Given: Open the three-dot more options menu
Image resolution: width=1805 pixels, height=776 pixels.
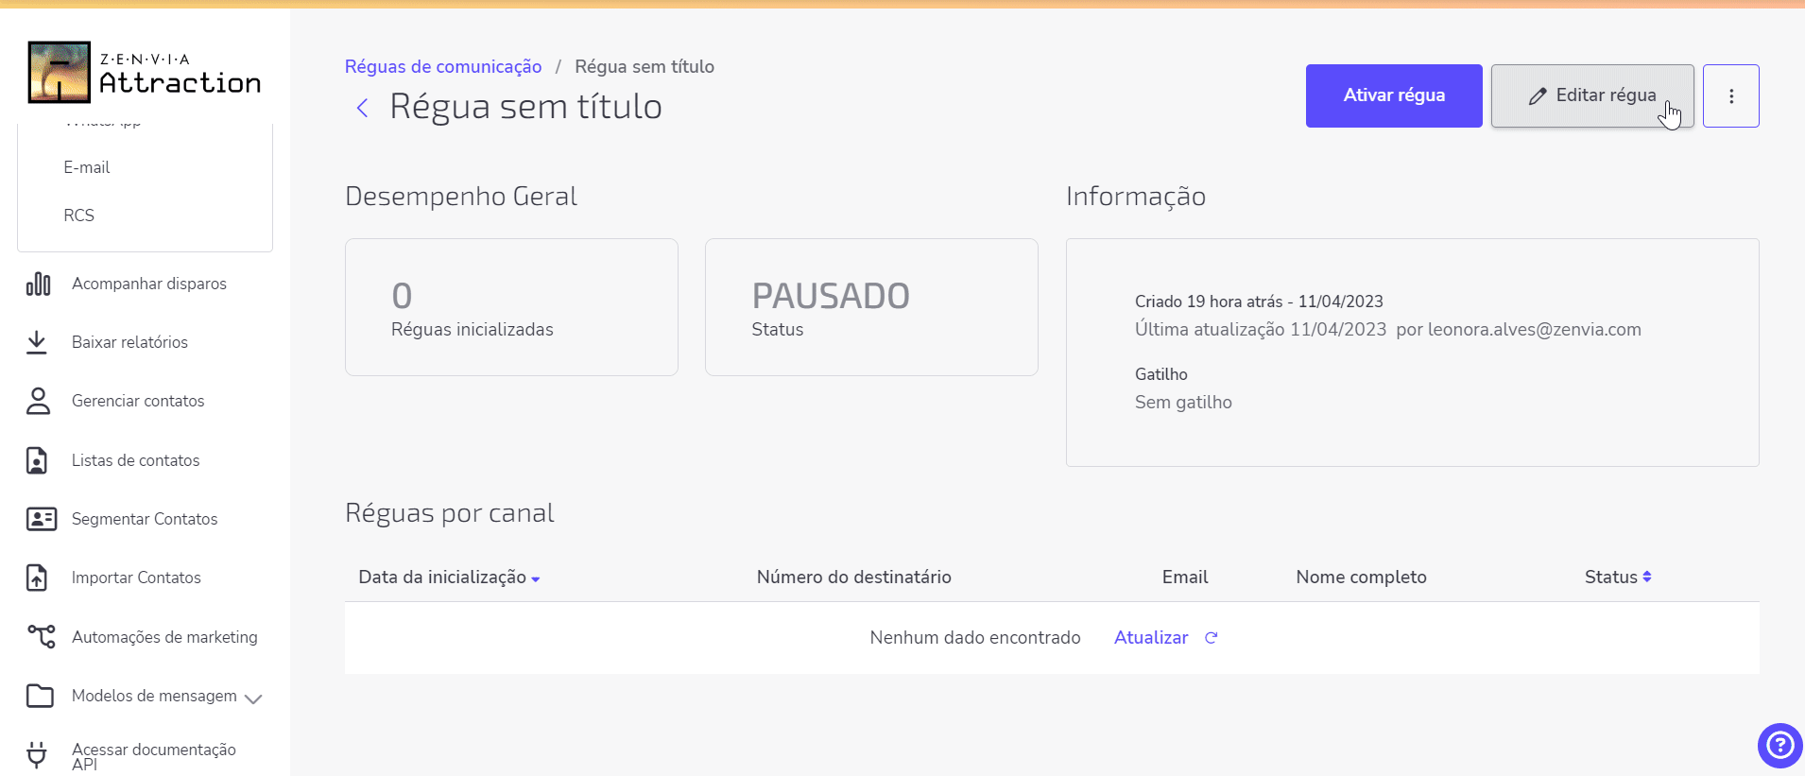Looking at the screenshot, I should pyautogui.click(x=1731, y=95).
